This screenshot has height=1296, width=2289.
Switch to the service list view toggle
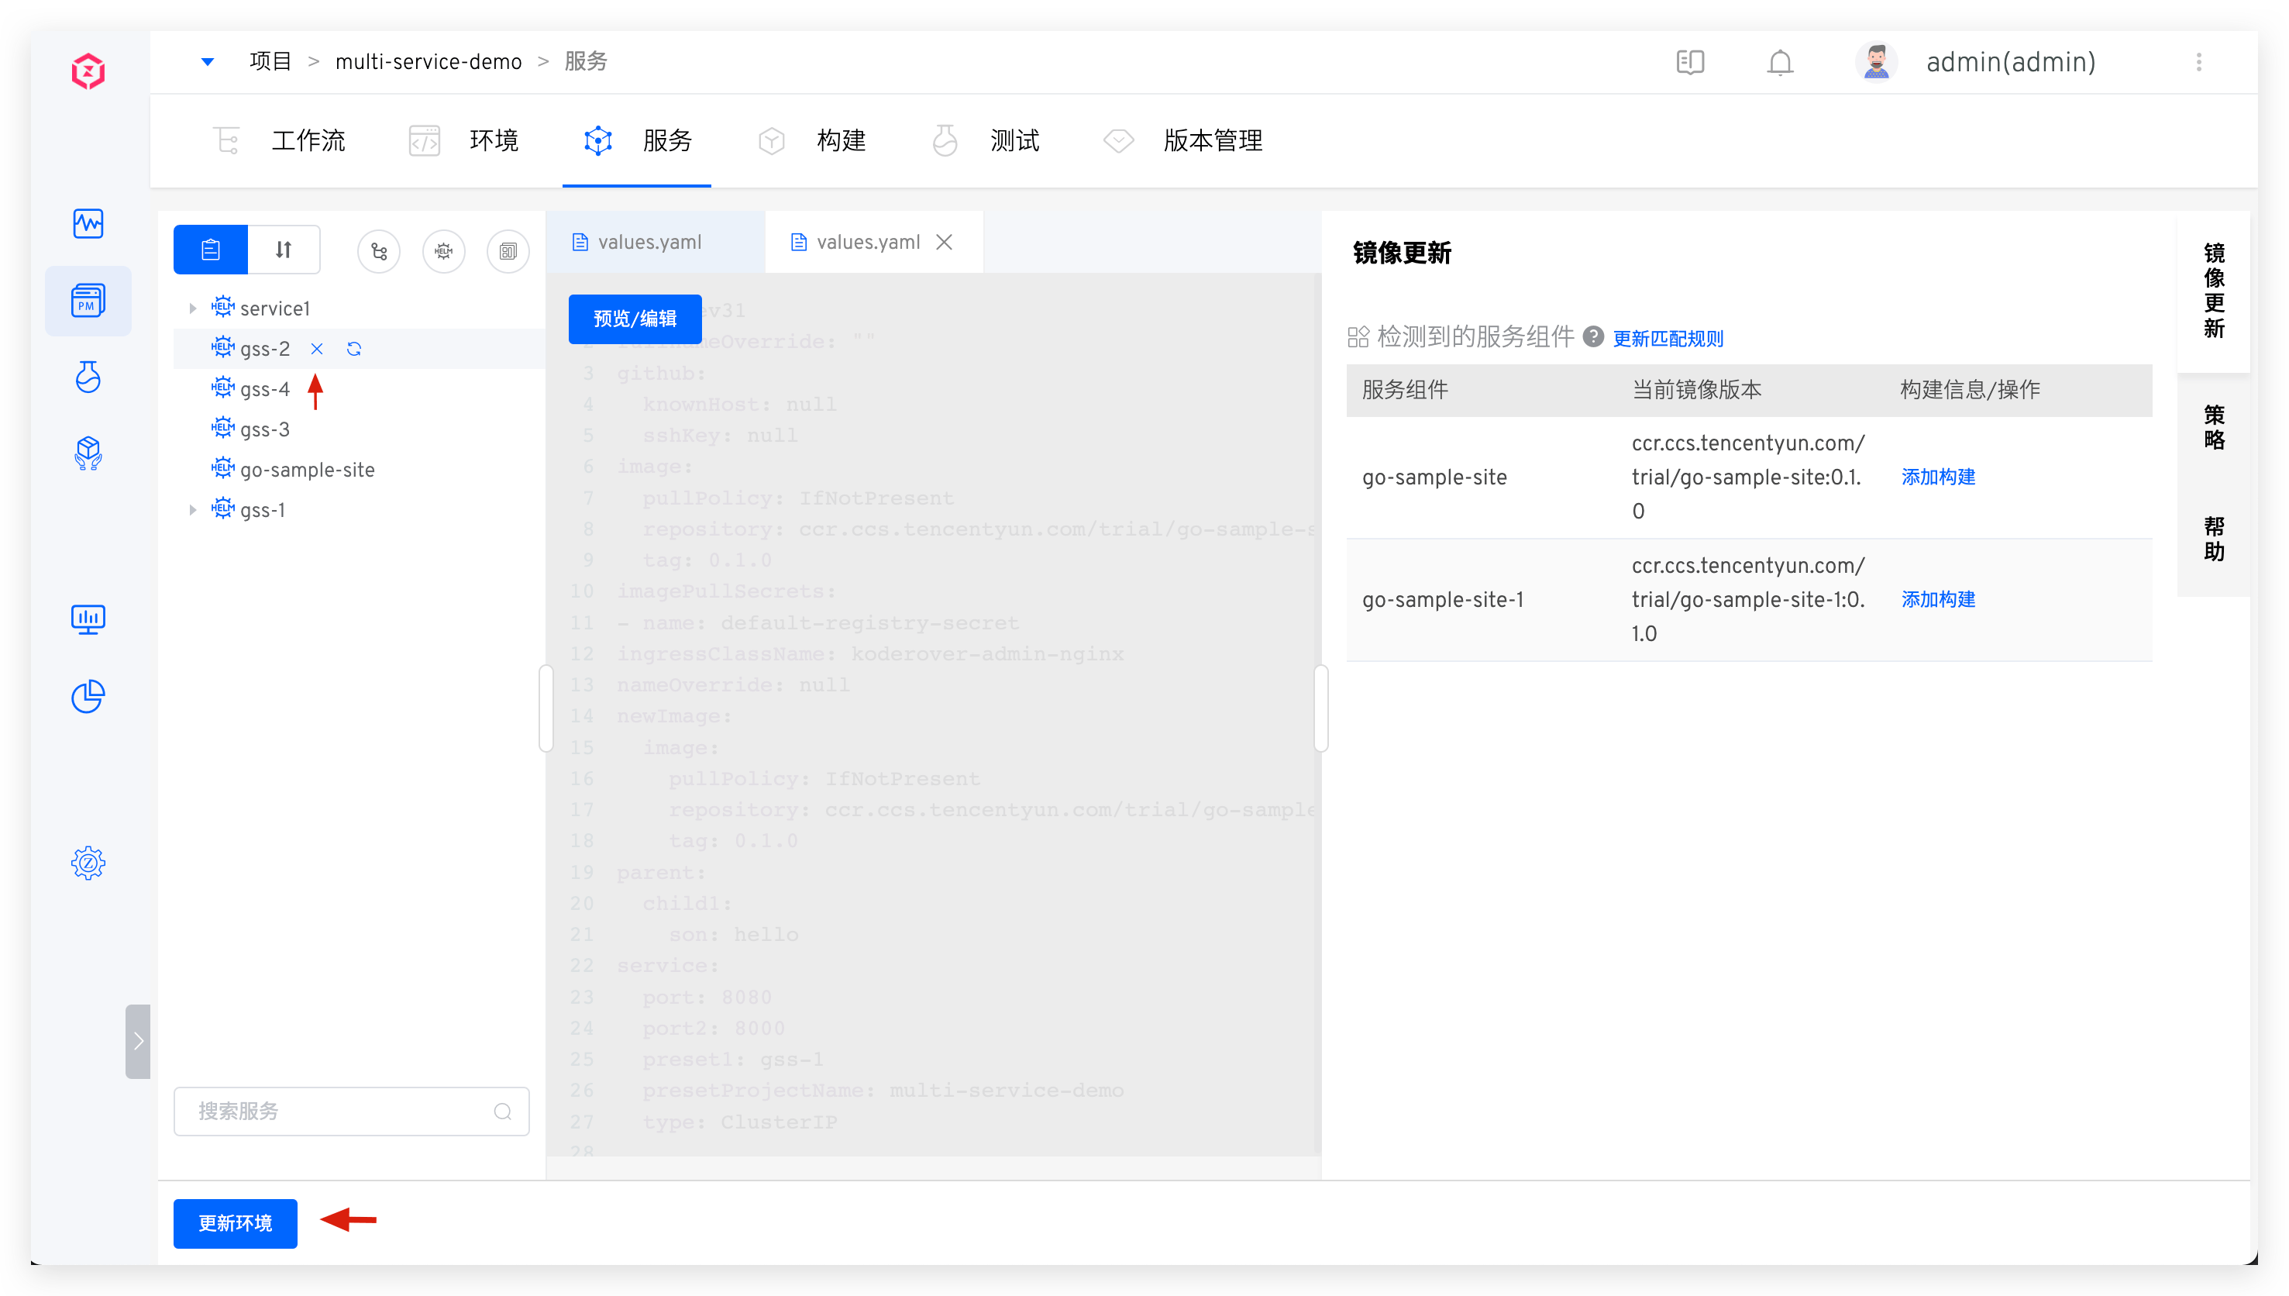(x=211, y=250)
